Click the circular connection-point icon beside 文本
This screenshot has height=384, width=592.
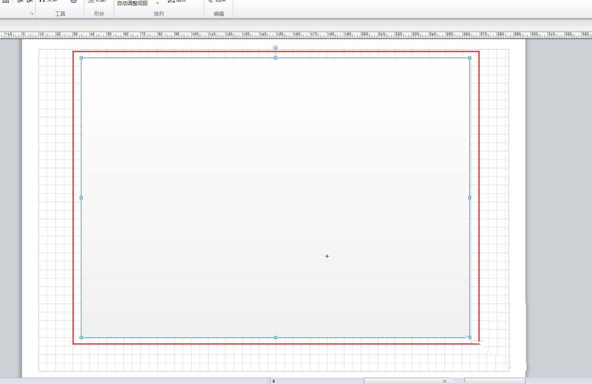pos(73,2)
